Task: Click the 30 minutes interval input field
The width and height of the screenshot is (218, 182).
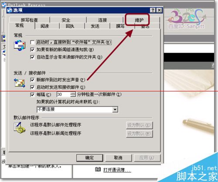Action: 64,94
